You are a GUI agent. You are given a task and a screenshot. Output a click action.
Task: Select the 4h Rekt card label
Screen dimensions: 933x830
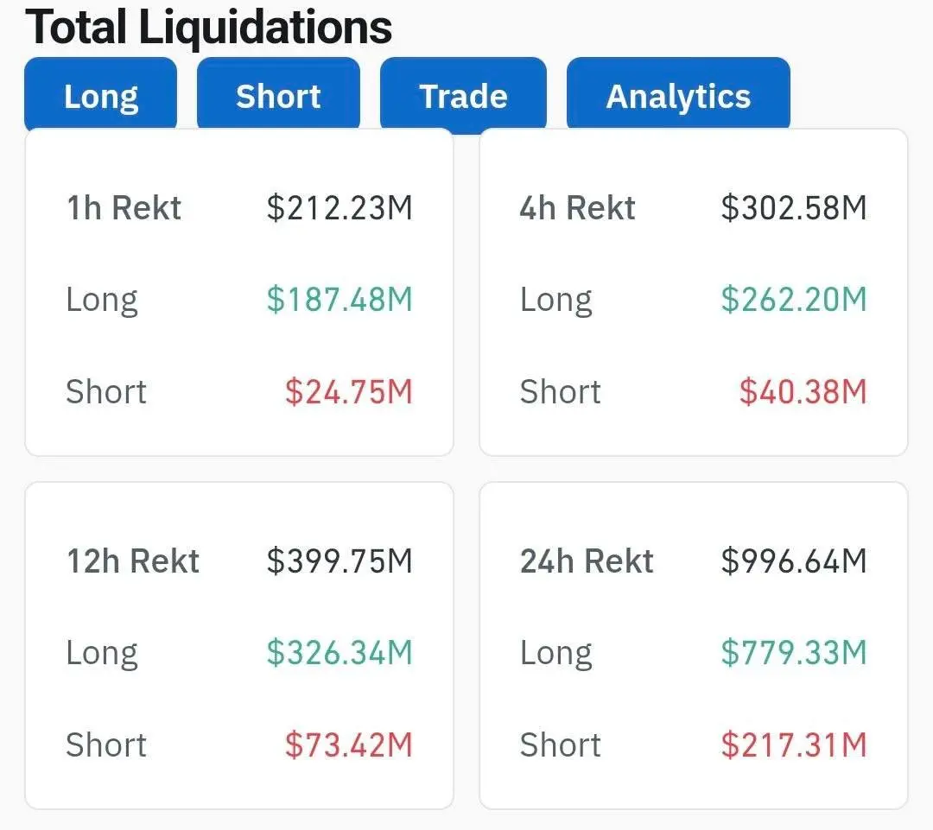[x=577, y=208]
